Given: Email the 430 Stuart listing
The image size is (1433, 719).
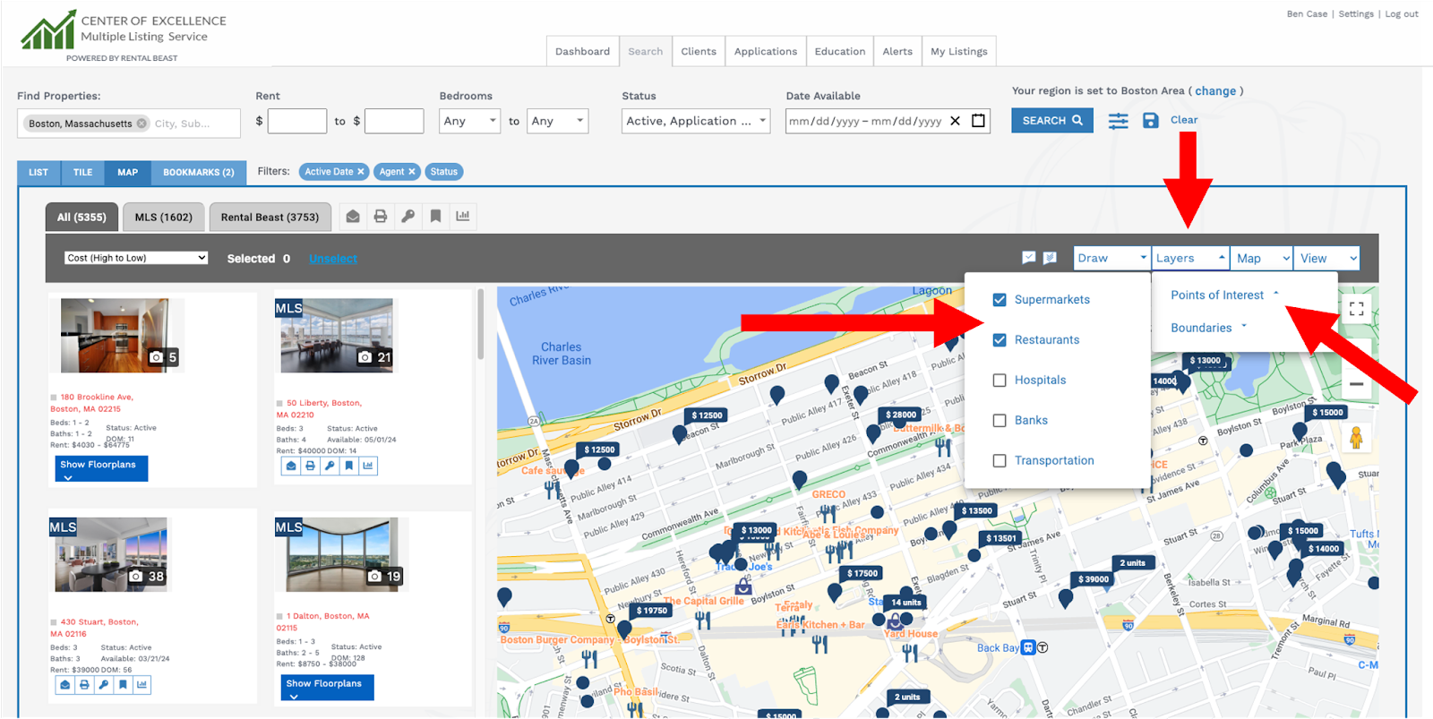Looking at the screenshot, I should pyautogui.click(x=64, y=685).
